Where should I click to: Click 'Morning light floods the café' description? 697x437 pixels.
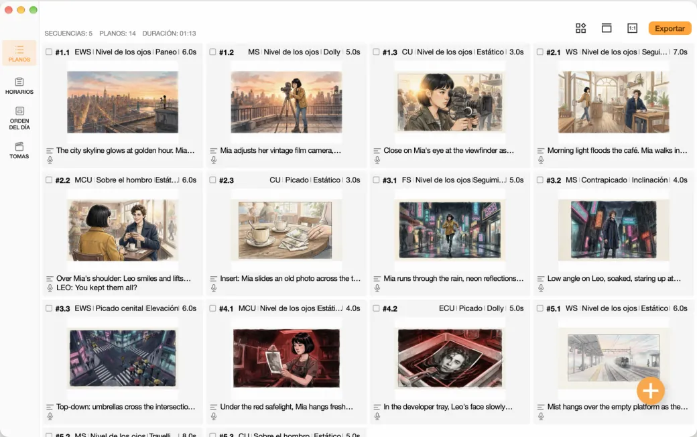(x=617, y=151)
